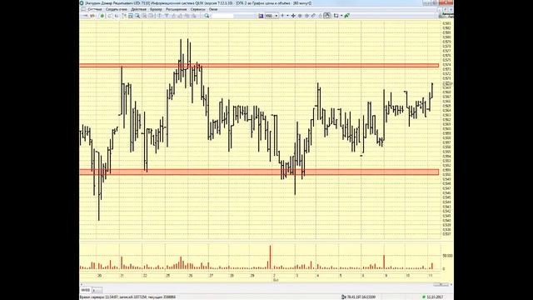Click the highlighted toolbar icon beside the pencil

pyautogui.click(x=327, y=16)
